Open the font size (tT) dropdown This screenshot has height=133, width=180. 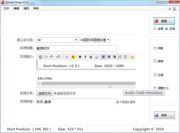point(58,57)
